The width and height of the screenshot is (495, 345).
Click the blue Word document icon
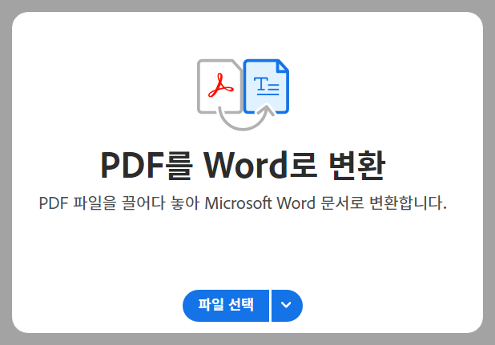pyautogui.click(x=266, y=86)
